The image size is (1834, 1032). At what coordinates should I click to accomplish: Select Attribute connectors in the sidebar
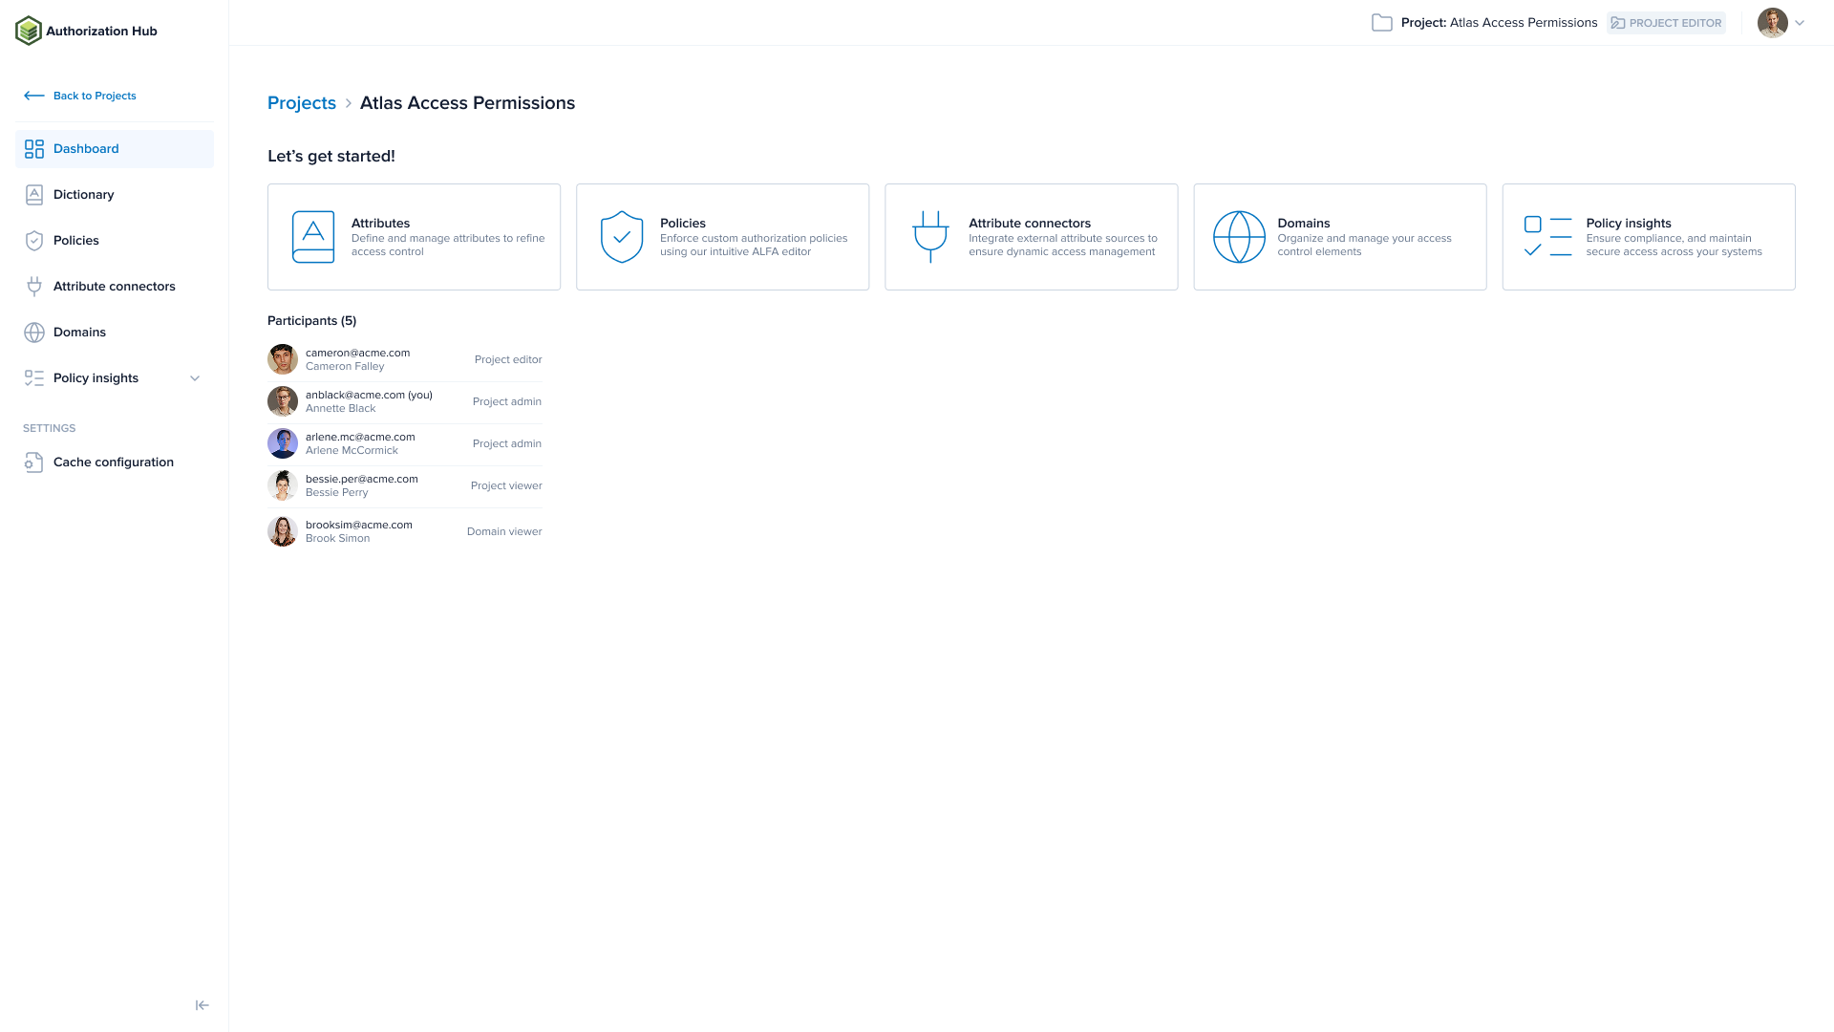(x=115, y=287)
